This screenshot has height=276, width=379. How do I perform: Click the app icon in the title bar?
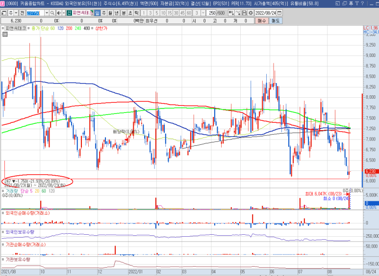[2, 3]
